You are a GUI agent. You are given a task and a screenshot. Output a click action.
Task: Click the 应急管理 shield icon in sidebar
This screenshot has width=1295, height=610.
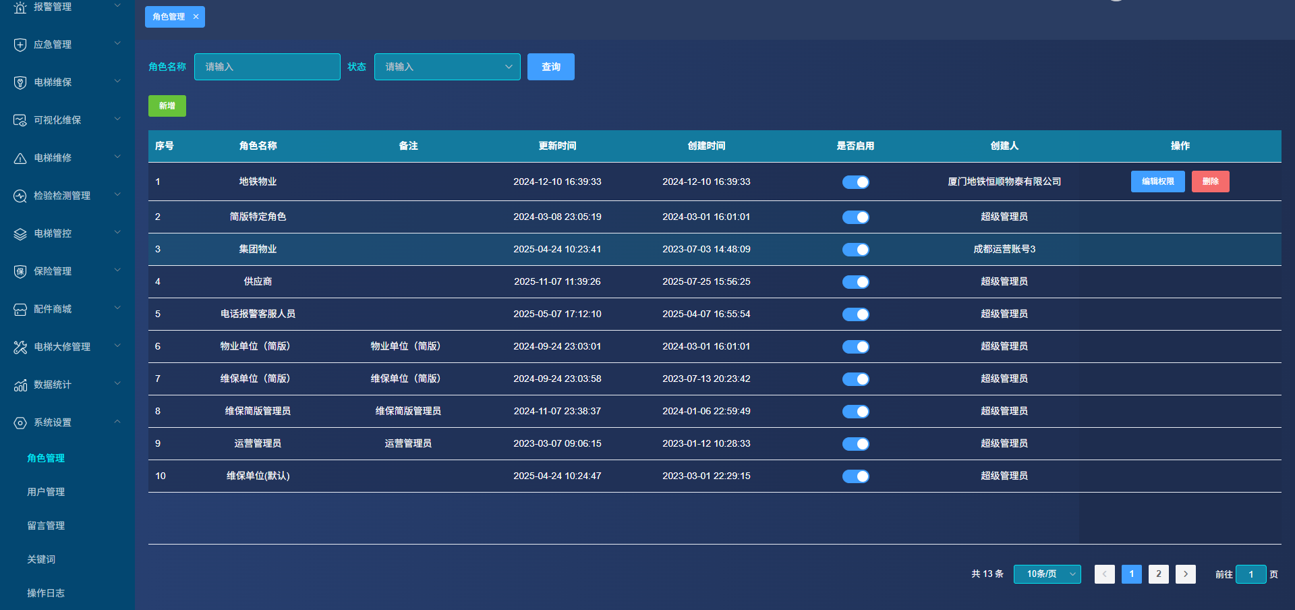pyautogui.click(x=20, y=45)
